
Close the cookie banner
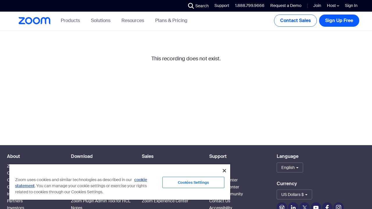[224, 171]
